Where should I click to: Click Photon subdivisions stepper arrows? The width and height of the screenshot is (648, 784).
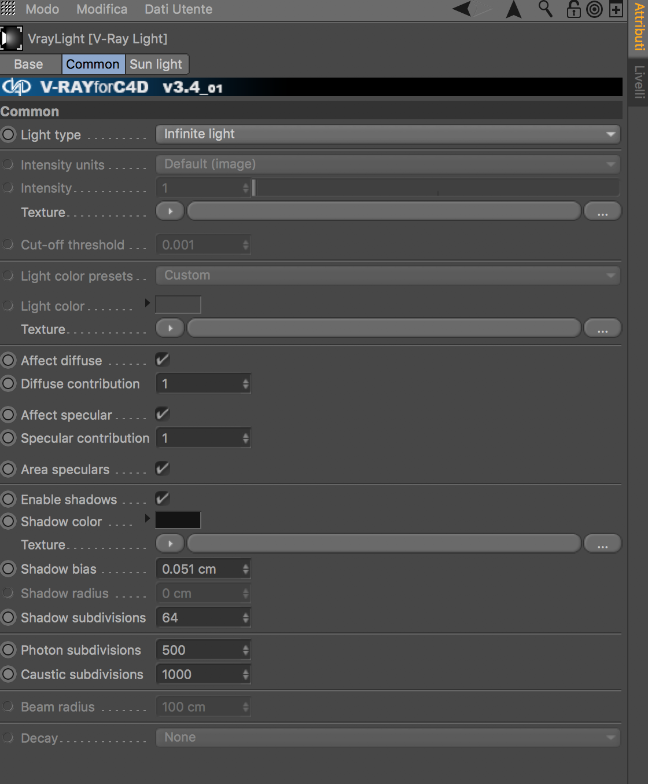(x=245, y=650)
